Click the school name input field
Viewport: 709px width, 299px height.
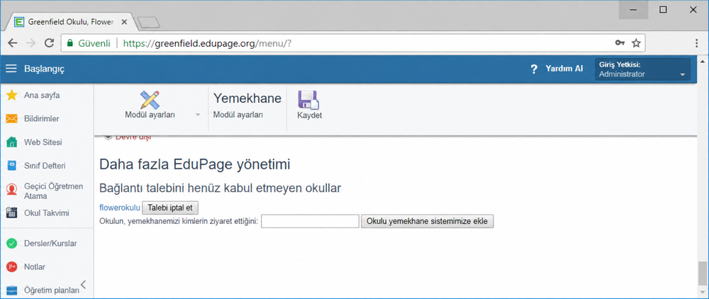pyautogui.click(x=311, y=221)
